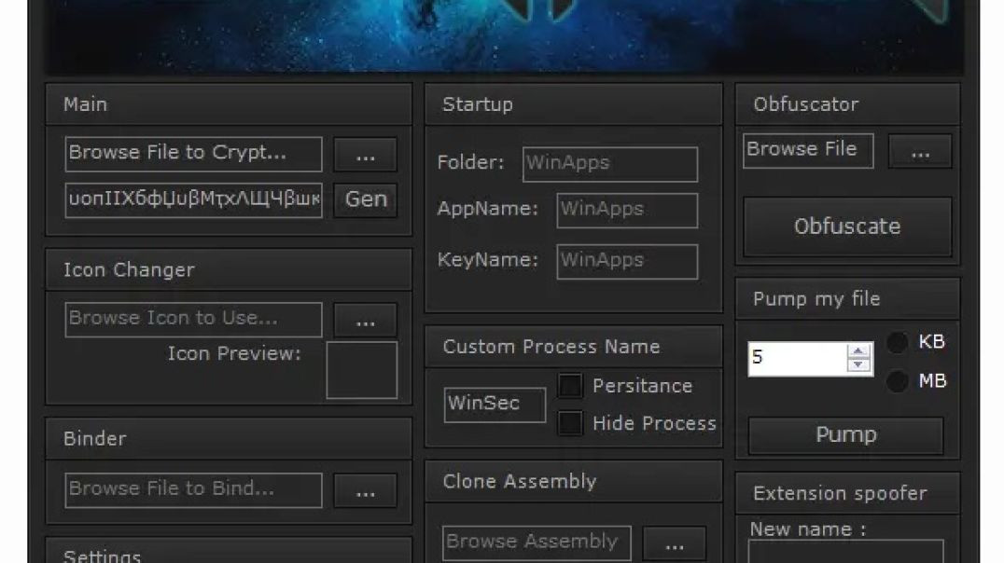Click the Gen button to generate a string
This screenshot has height=563, width=1004.
coord(365,199)
